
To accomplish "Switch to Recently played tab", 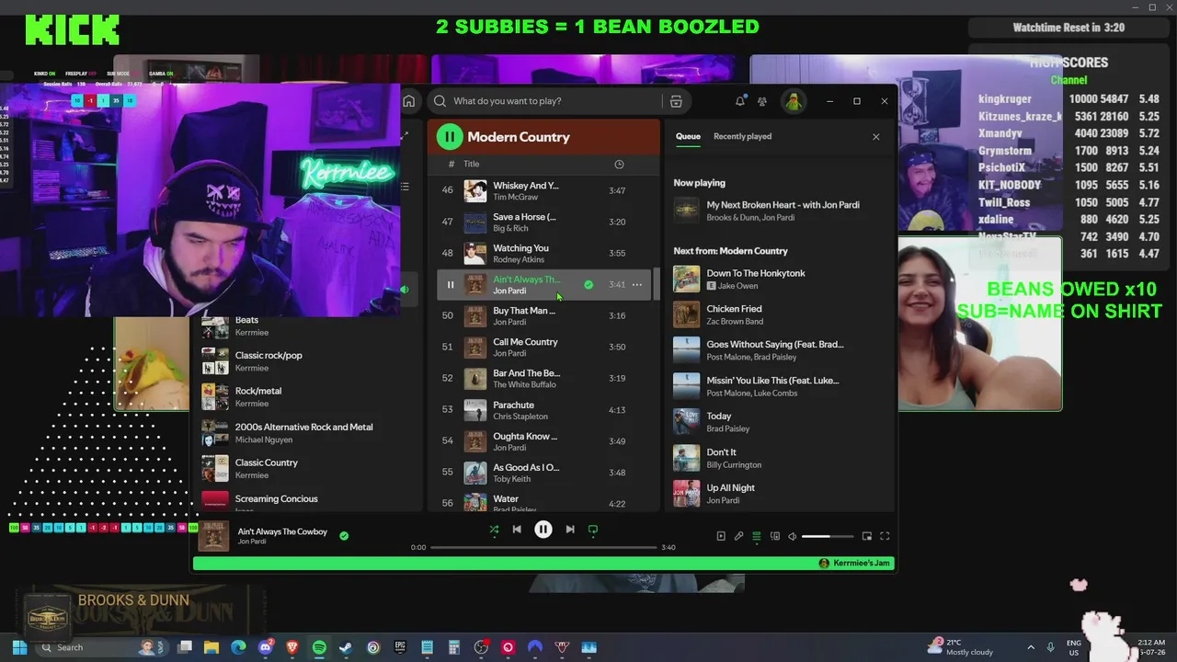I will click(742, 136).
